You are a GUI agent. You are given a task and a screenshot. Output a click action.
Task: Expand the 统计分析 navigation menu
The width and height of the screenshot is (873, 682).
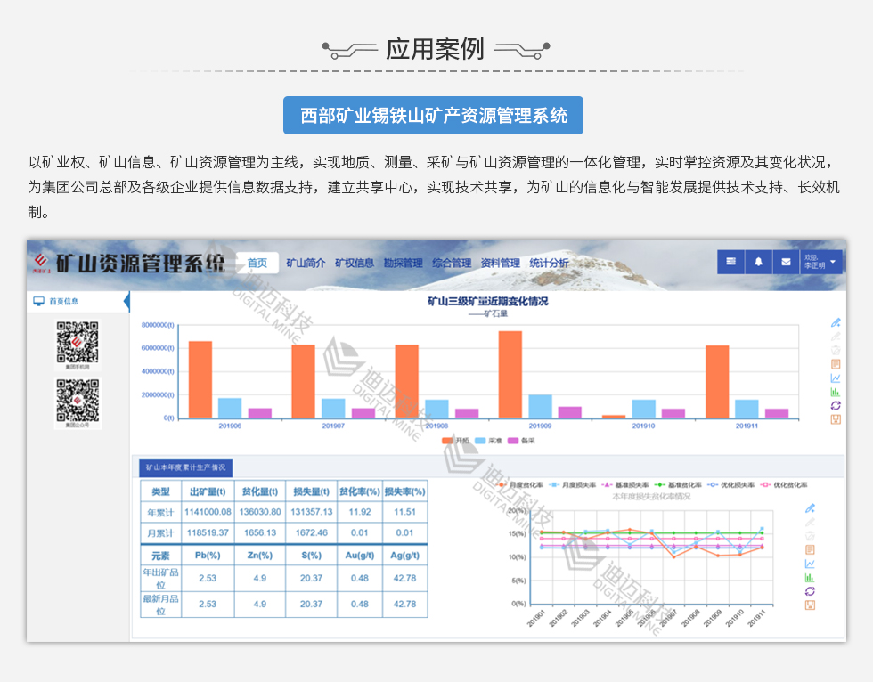pyautogui.click(x=547, y=262)
